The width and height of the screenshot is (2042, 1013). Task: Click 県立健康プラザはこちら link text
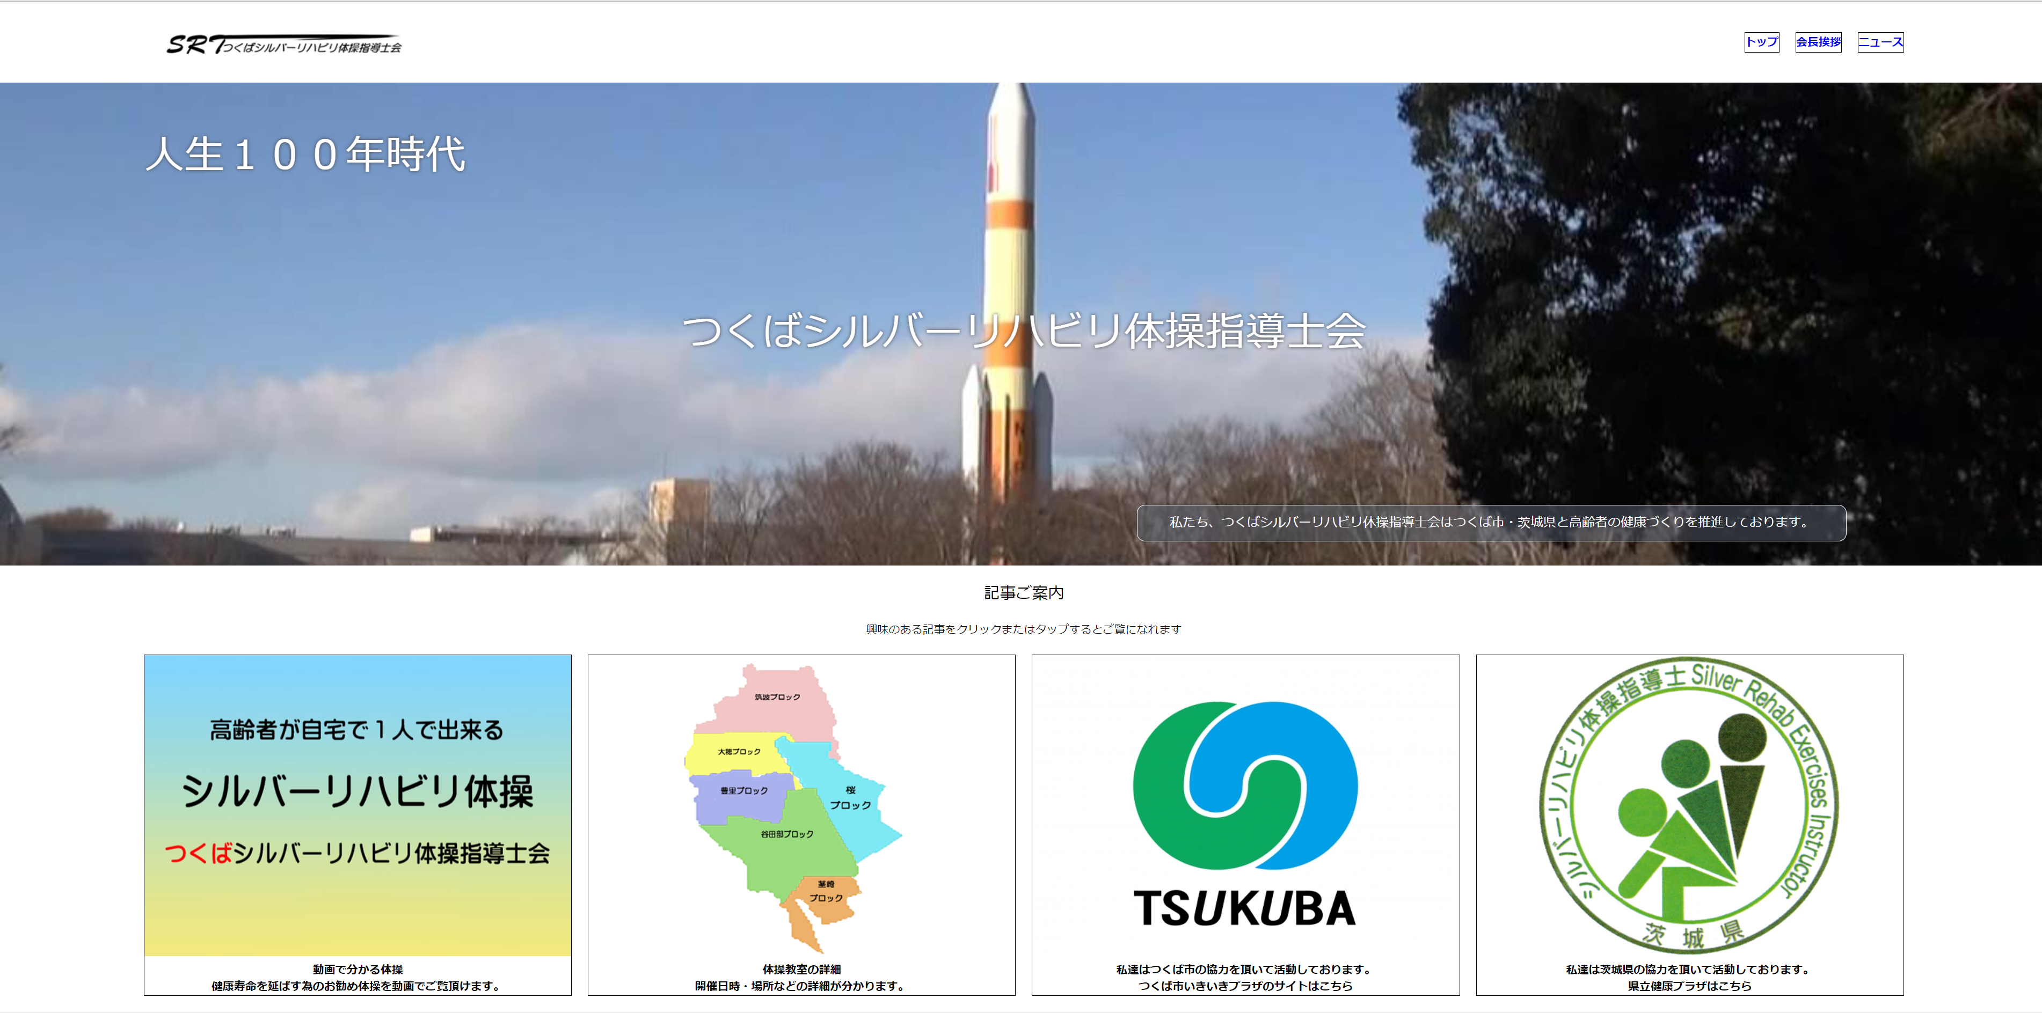1688,986
